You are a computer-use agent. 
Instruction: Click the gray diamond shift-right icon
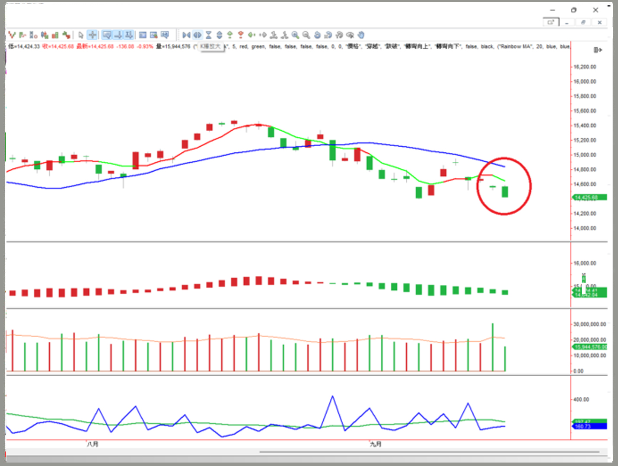point(263,35)
